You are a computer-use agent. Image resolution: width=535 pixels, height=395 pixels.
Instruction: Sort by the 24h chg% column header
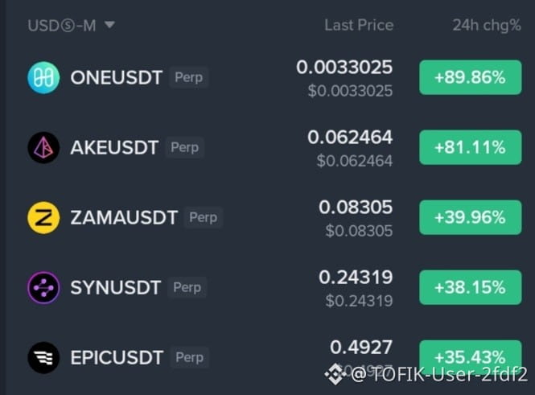tap(487, 25)
